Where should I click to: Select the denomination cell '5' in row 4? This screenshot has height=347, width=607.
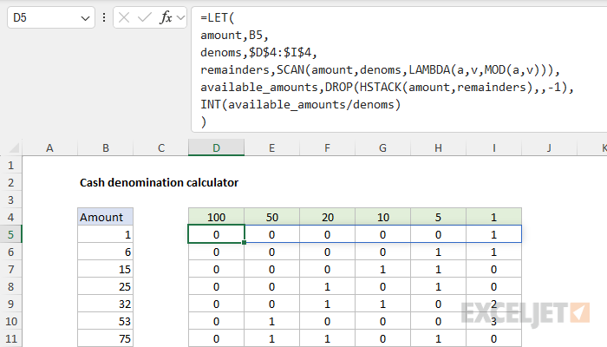point(438,217)
